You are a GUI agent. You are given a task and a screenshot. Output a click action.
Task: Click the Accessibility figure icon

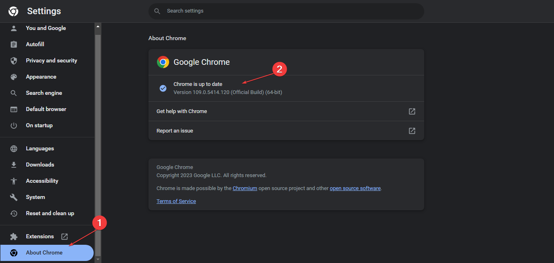pyautogui.click(x=14, y=181)
